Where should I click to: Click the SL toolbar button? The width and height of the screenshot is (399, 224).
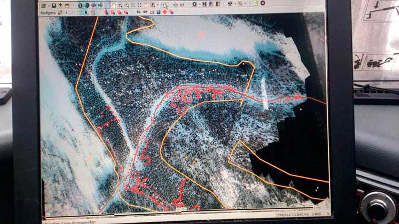point(138,12)
